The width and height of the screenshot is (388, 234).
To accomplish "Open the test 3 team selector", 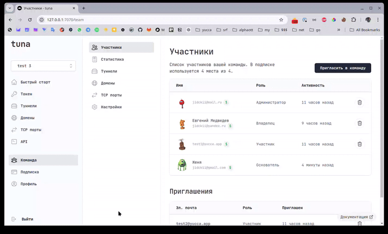I will click(43, 66).
